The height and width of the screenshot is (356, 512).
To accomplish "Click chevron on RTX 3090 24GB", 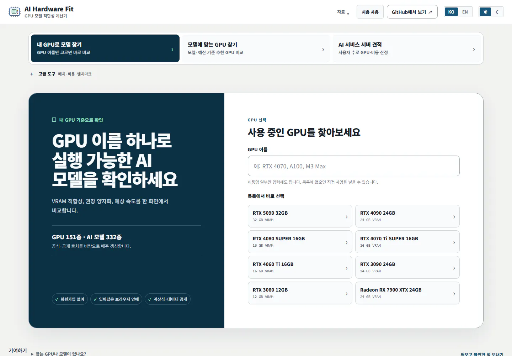I will click(454, 268).
